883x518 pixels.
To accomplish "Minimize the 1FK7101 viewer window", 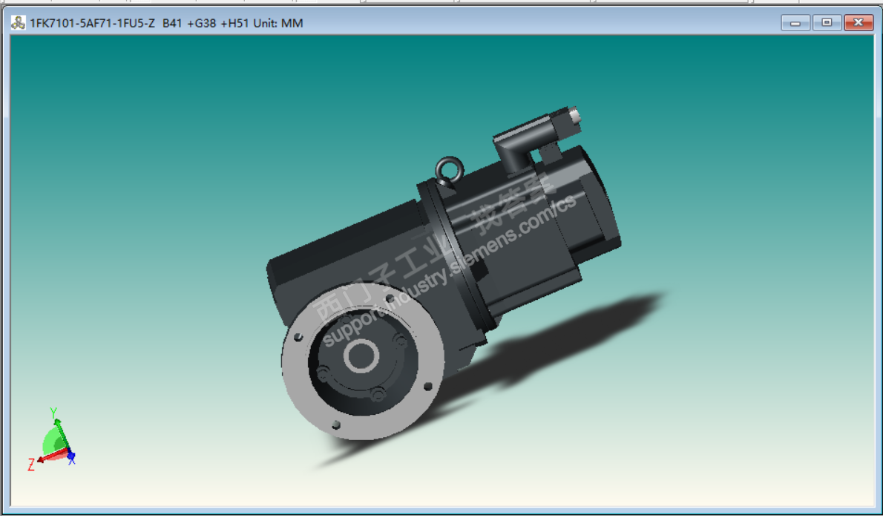I will tap(795, 23).
